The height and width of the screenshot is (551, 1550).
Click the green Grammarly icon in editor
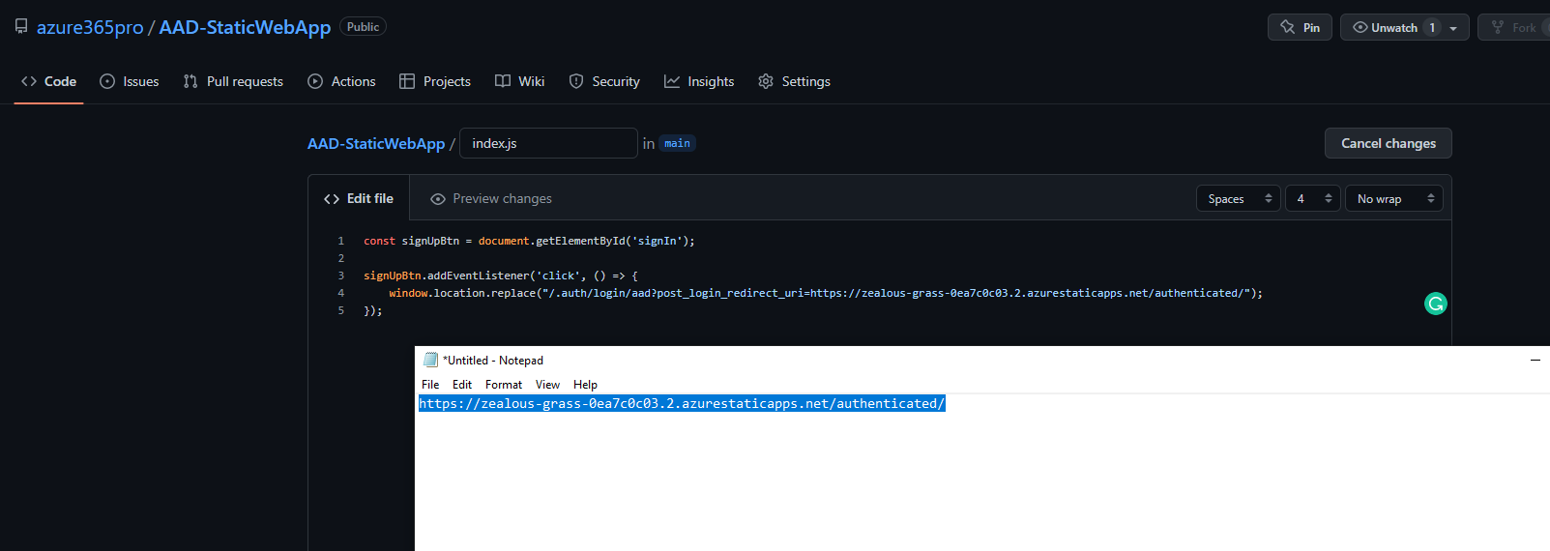pyautogui.click(x=1436, y=304)
